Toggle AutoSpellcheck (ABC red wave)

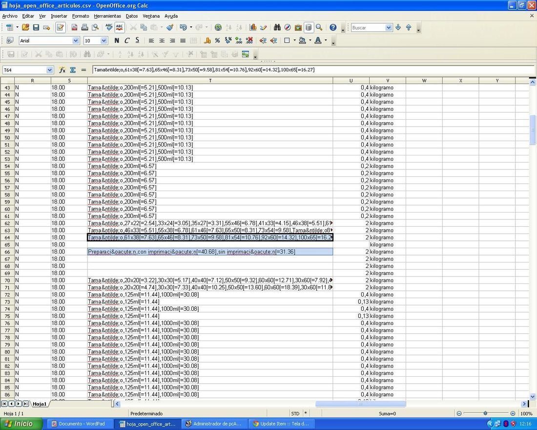pyautogui.click(x=120, y=27)
